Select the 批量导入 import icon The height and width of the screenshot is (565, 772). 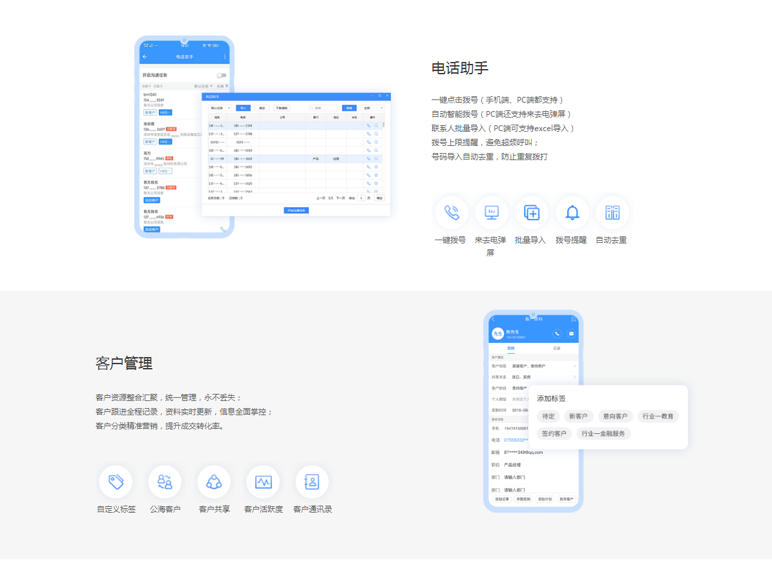click(532, 212)
